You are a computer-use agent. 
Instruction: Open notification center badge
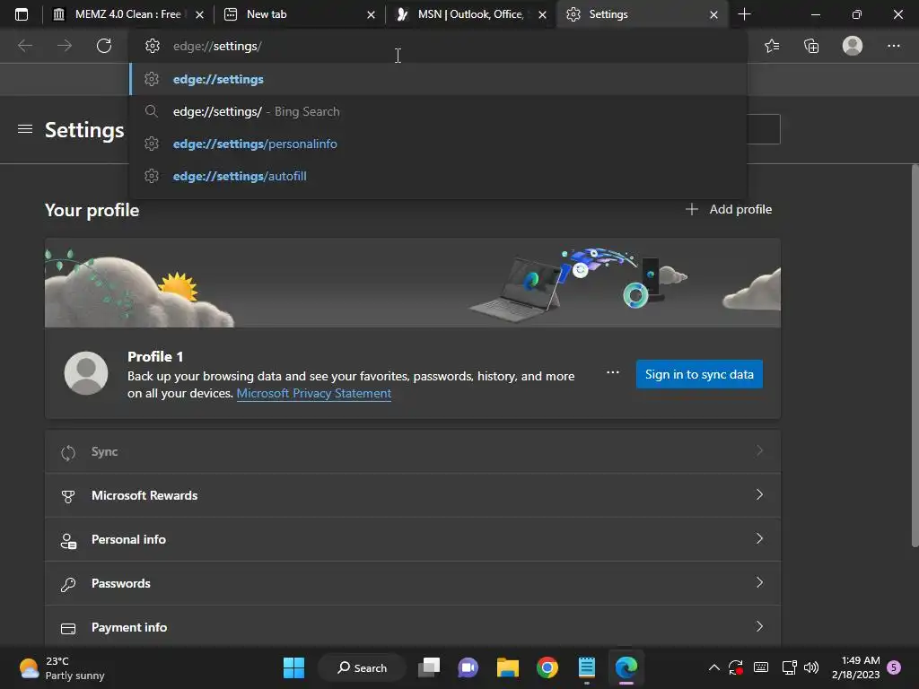click(894, 667)
